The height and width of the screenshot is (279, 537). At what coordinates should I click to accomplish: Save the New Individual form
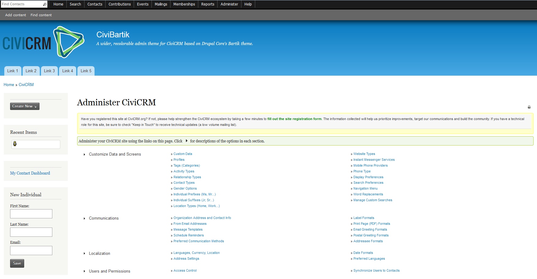[x=17, y=263]
